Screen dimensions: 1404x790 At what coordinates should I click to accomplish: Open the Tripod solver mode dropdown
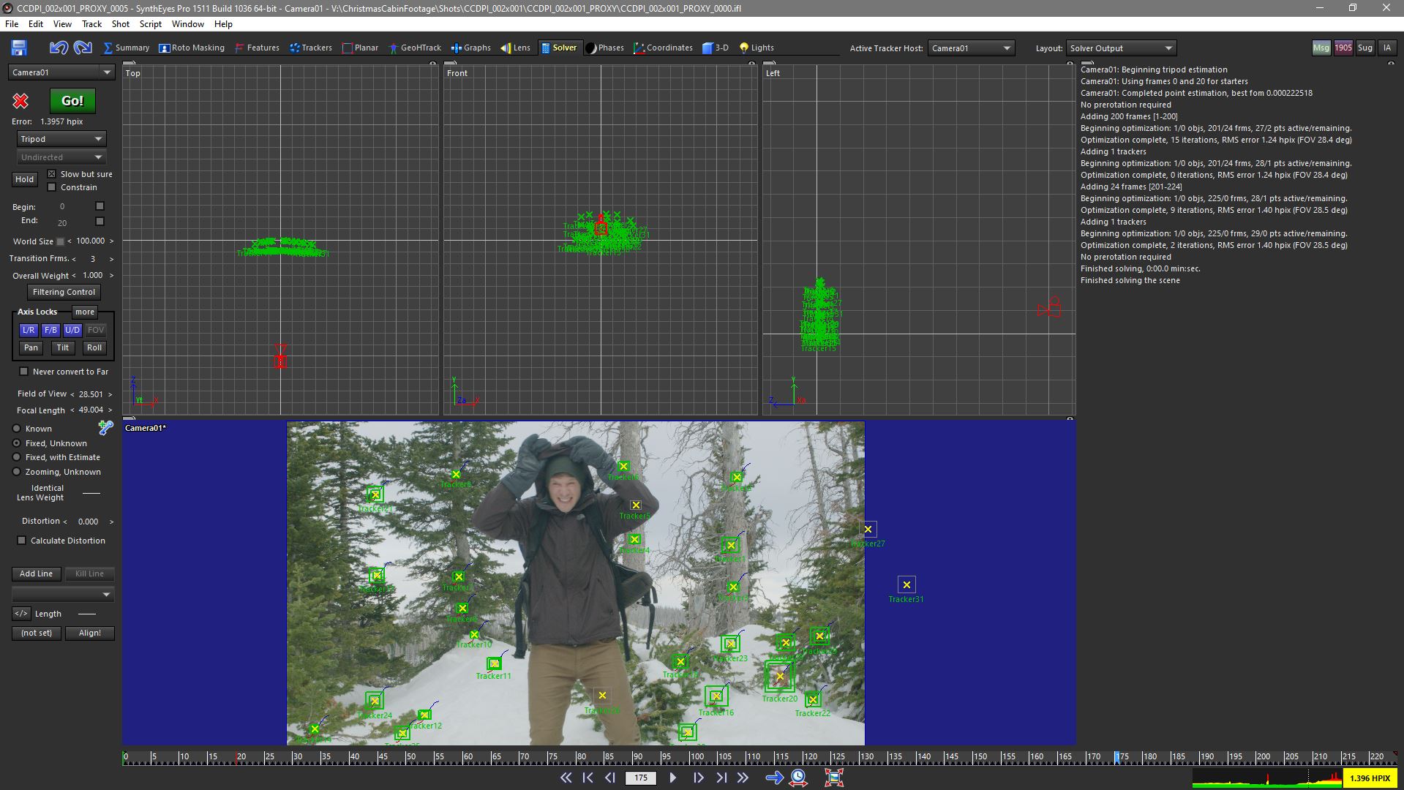(x=61, y=139)
